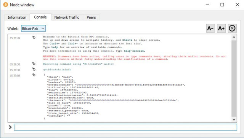
Task: Click the console scrollbar up arrow
Action: [234, 37]
